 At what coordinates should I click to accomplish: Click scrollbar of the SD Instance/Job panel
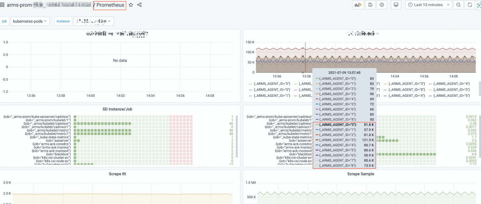(237, 137)
